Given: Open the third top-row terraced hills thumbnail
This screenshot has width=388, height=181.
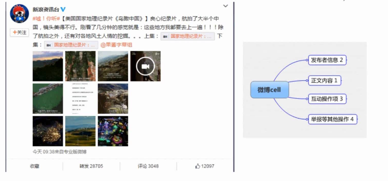Looking at the screenshot, I should click(113, 66).
